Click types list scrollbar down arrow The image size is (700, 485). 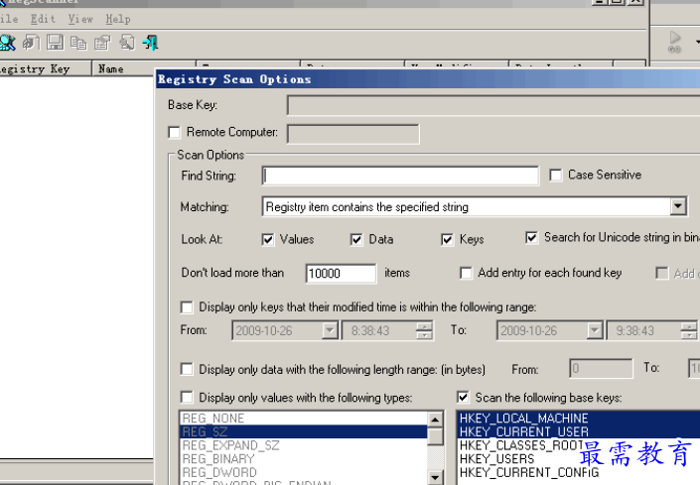click(435, 477)
